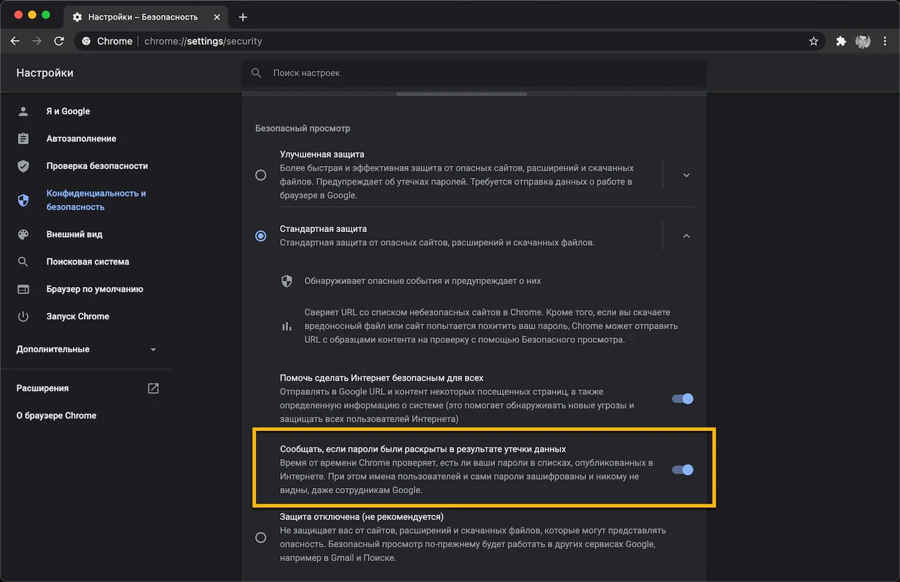Screen dimensions: 900x582
Task: Disable the password leak warning toggle
Action: coord(682,470)
